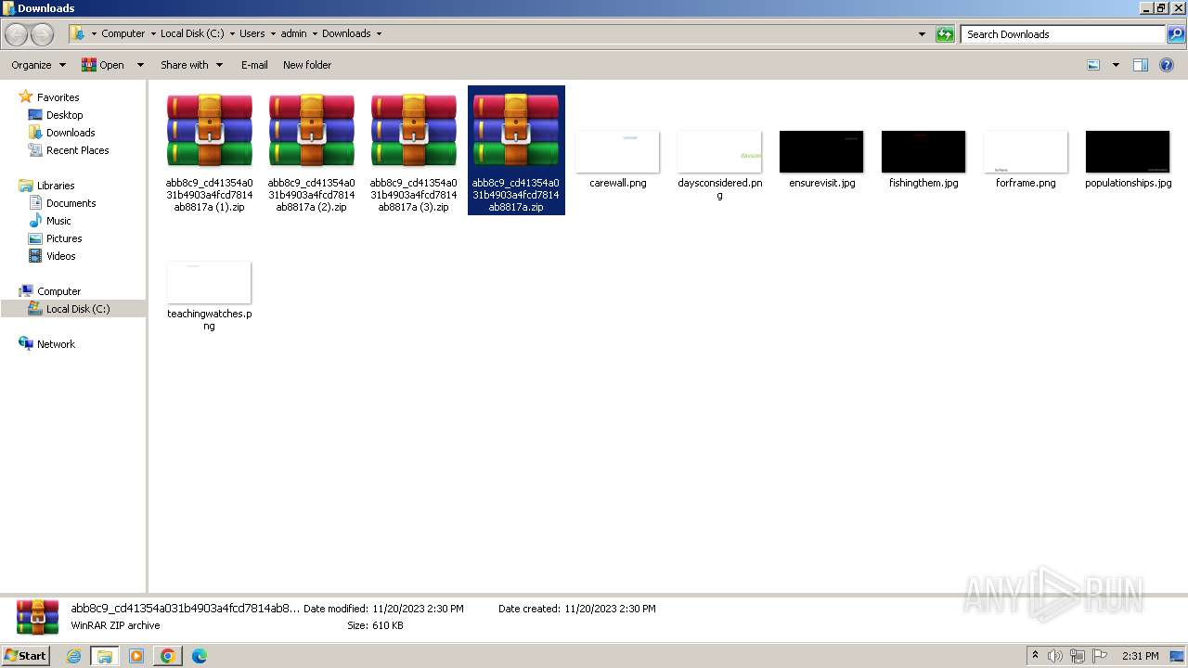Click Local Disk (C:) breadcrumb segment
Screen dimensions: 1188x668
point(192,33)
